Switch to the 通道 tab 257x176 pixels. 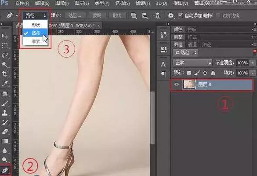click(x=192, y=44)
